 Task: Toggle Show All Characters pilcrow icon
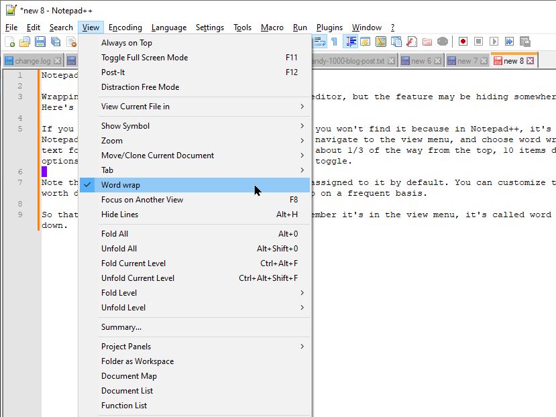tap(335, 42)
